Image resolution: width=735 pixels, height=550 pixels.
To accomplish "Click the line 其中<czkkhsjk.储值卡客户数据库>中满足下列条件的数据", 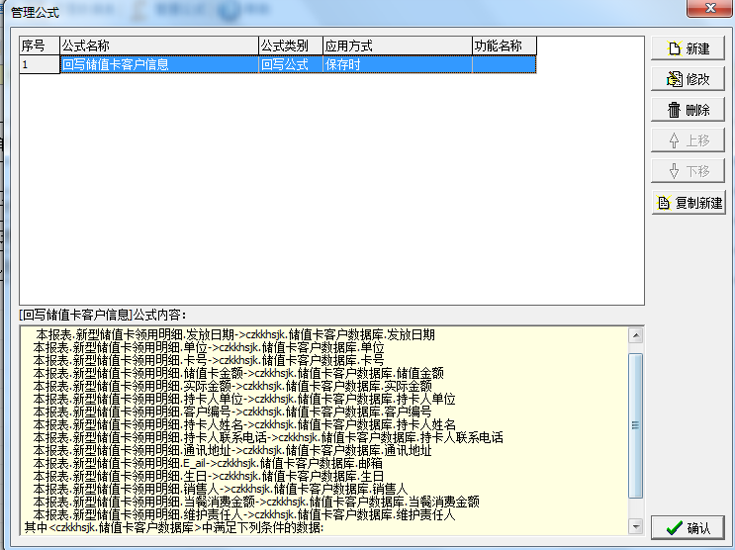I will pos(174,527).
